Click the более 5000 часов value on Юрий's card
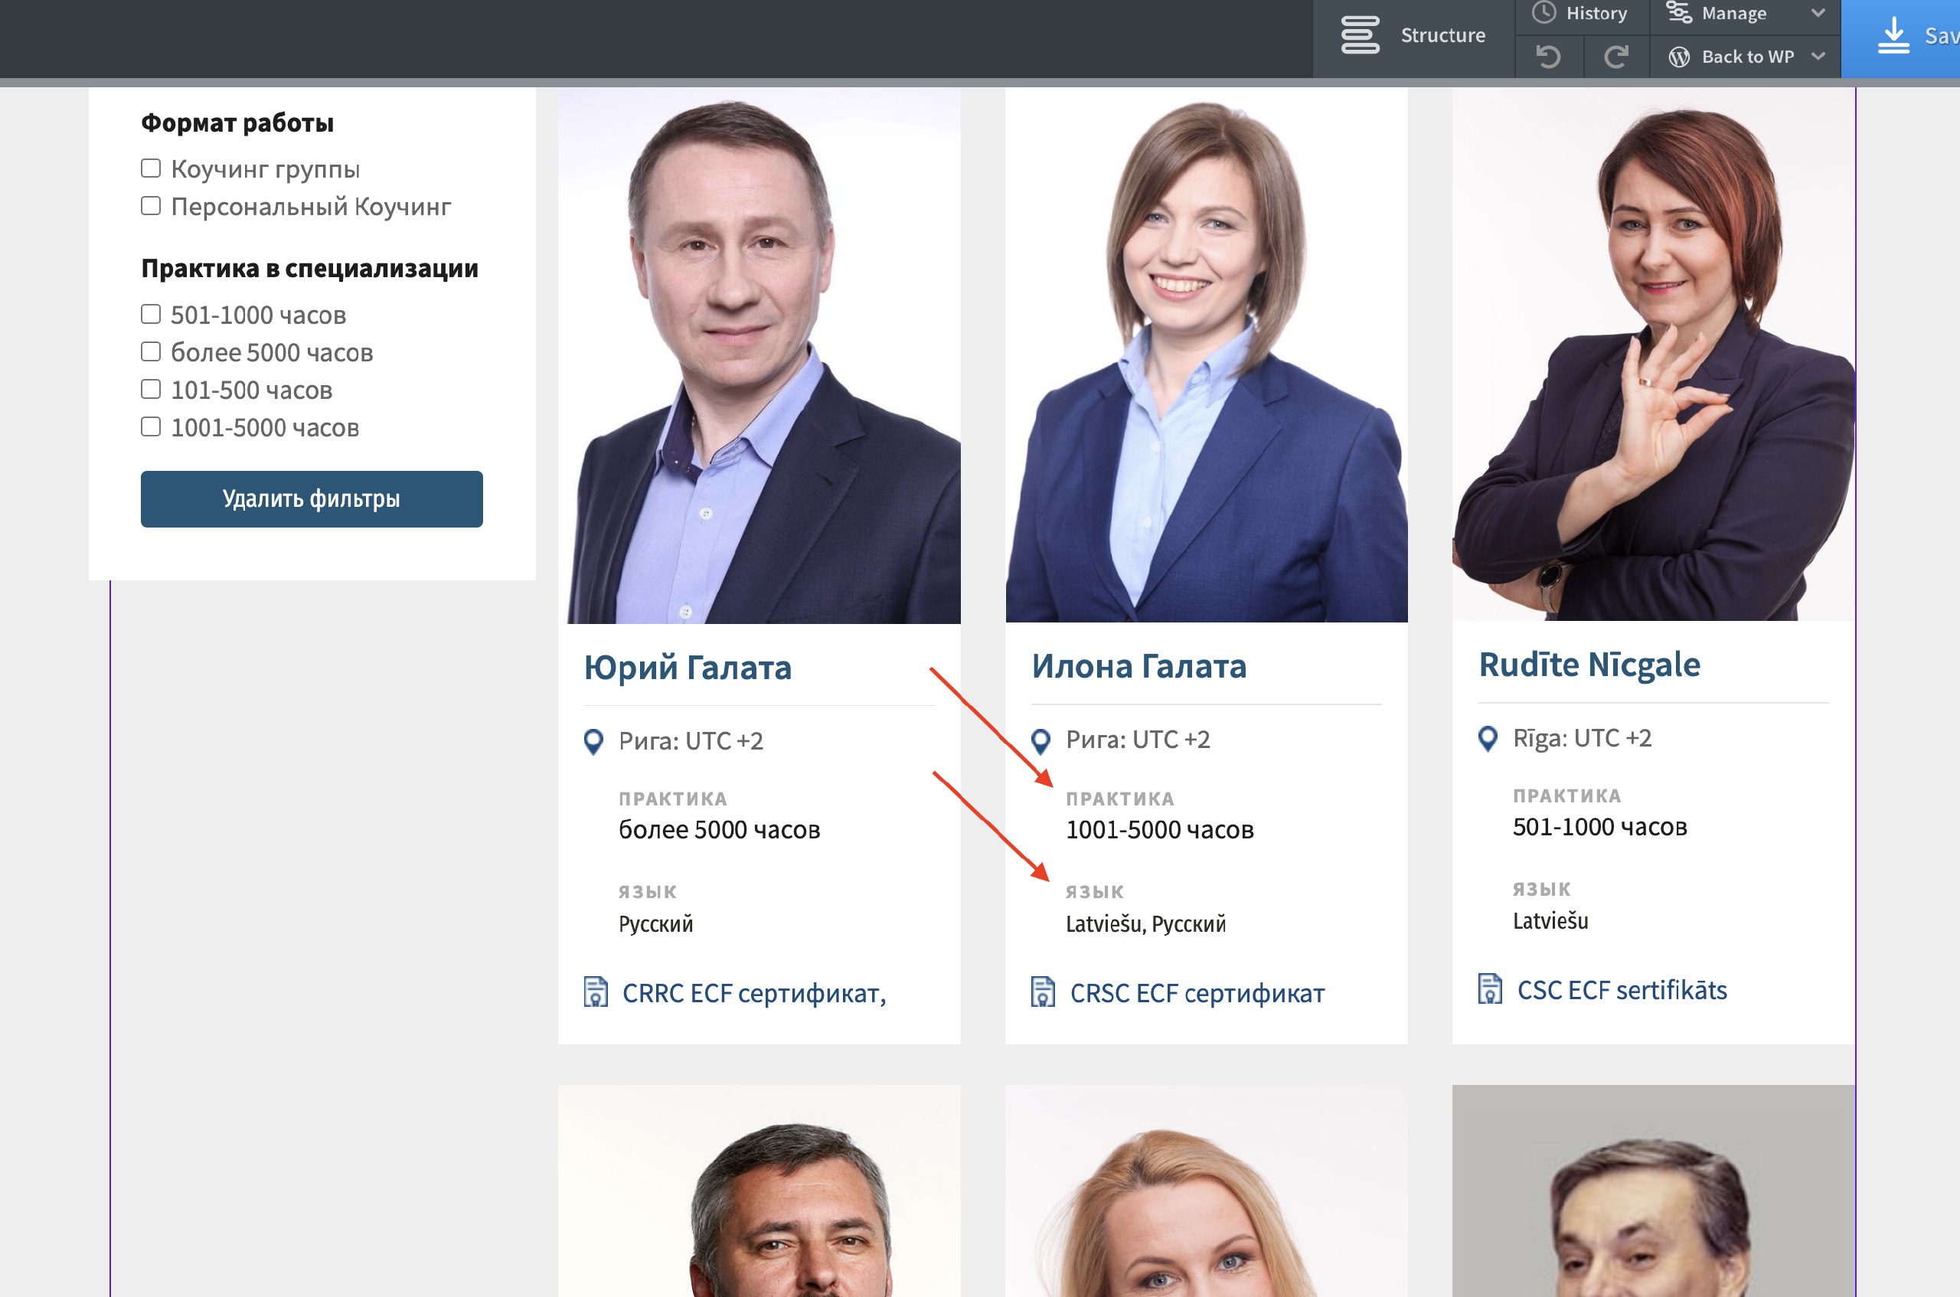1960x1297 pixels. pos(719,830)
